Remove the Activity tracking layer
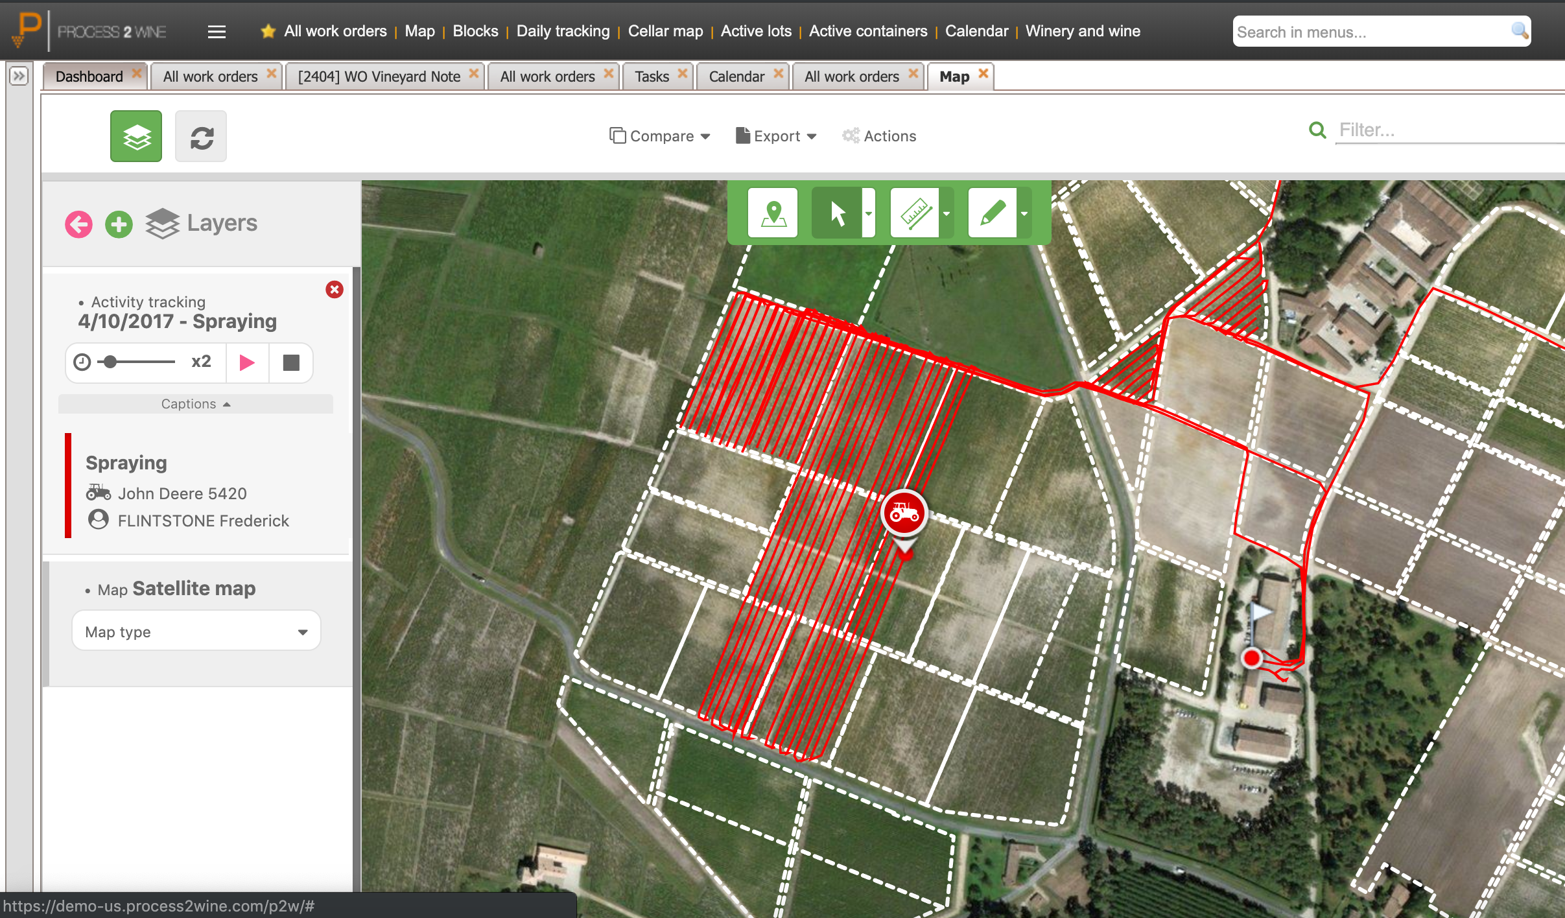Screen dimensions: 1565x918 335,289
